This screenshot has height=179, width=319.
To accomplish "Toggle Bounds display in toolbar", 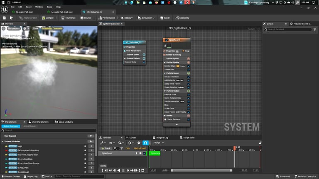I will (x=86, y=18).
